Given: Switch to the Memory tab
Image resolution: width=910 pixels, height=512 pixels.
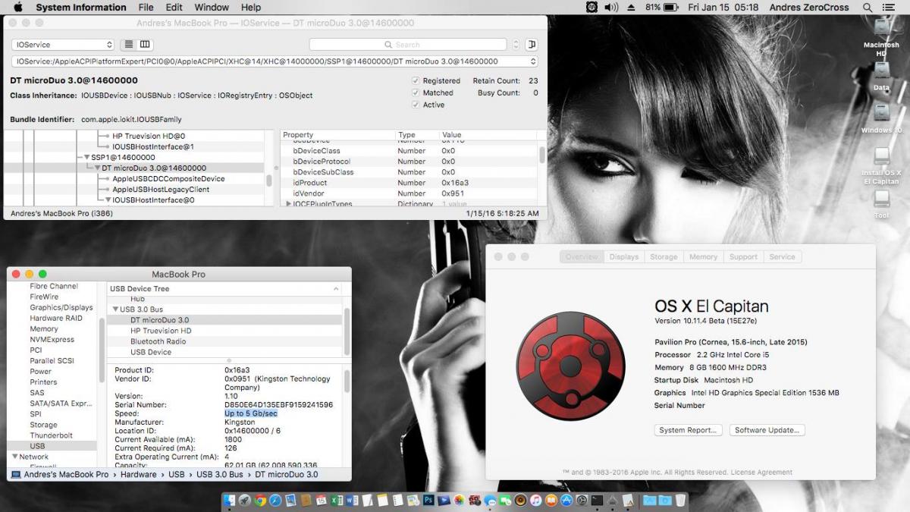Looking at the screenshot, I should point(703,257).
